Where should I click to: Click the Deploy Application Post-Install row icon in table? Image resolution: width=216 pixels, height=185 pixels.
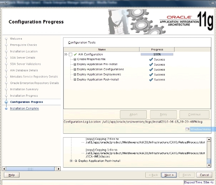tap(75, 79)
